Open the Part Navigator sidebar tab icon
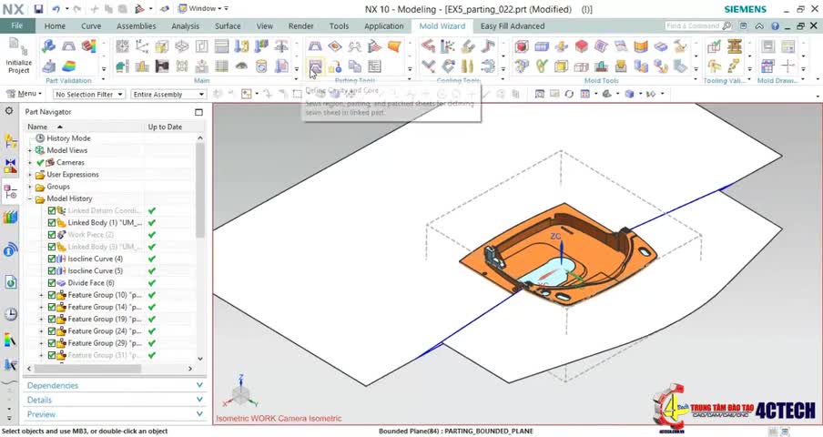Viewport: 823px width, 437px height. click(11, 192)
